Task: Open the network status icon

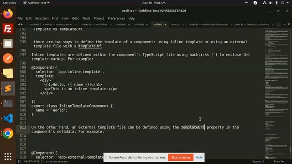Action: (265, 3)
